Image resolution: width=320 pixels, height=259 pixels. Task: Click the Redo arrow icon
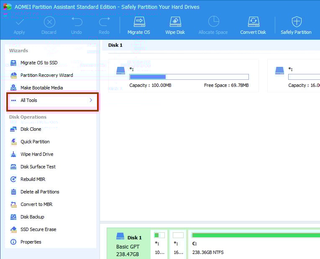104,22
